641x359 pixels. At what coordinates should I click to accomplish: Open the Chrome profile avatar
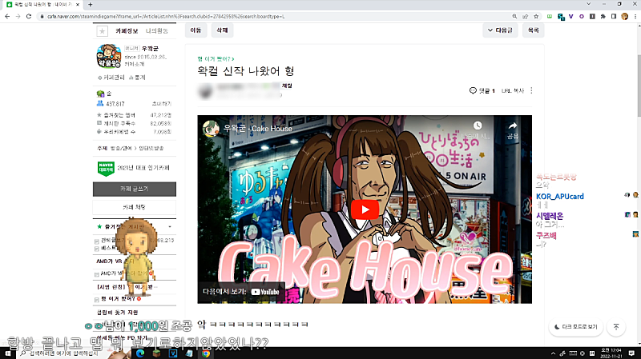[624, 16]
